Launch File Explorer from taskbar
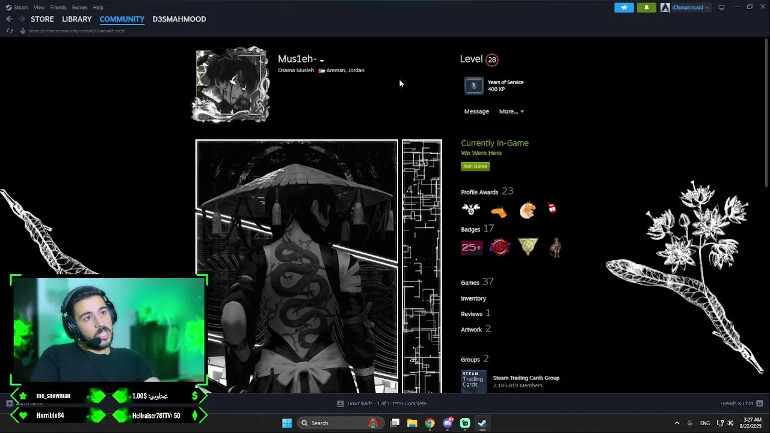770x433 pixels. 412,423
